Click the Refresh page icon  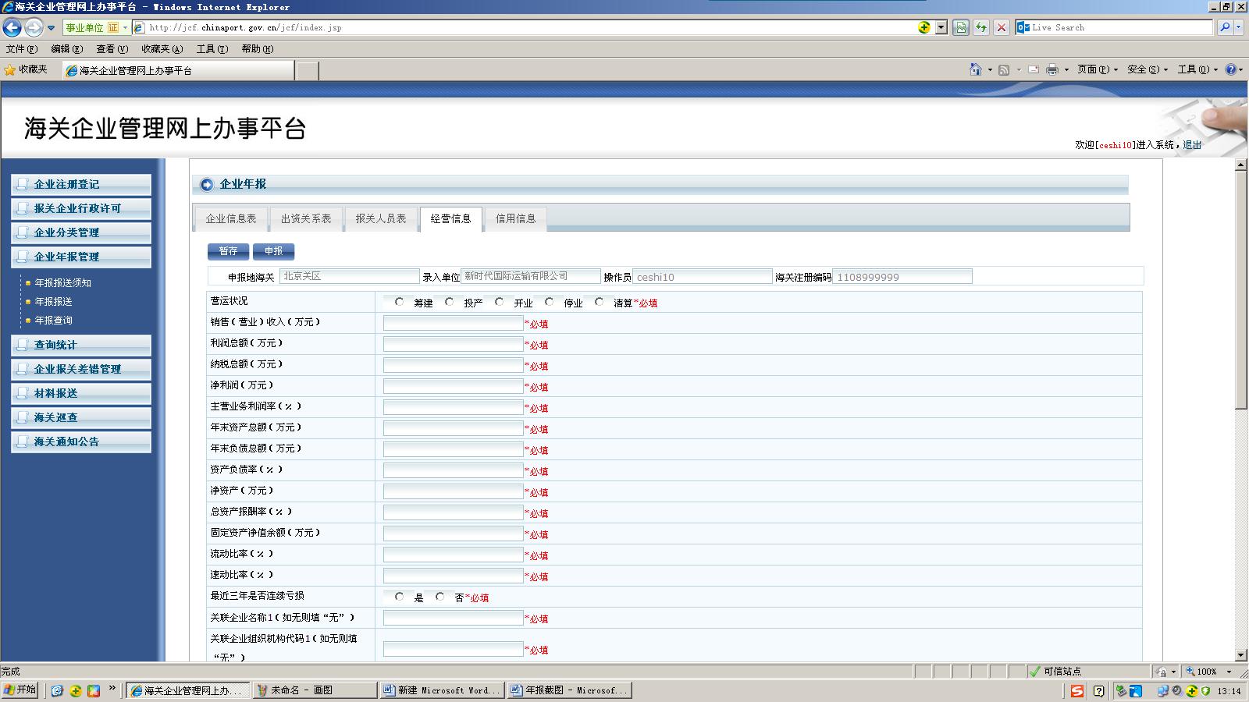981,27
